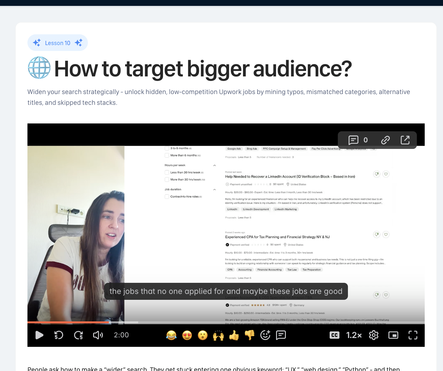Check 'Less than 30 hrs/week' in video
The height and width of the screenshot is (371, 443).
167,172
